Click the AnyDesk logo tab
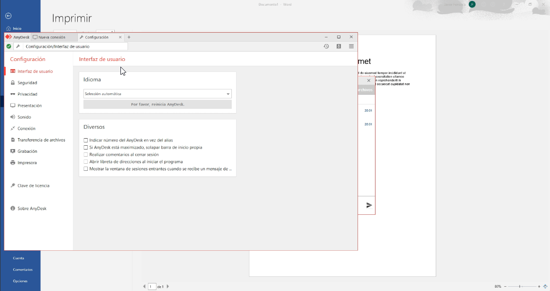The image size is (550, 291). click(18, 37)
